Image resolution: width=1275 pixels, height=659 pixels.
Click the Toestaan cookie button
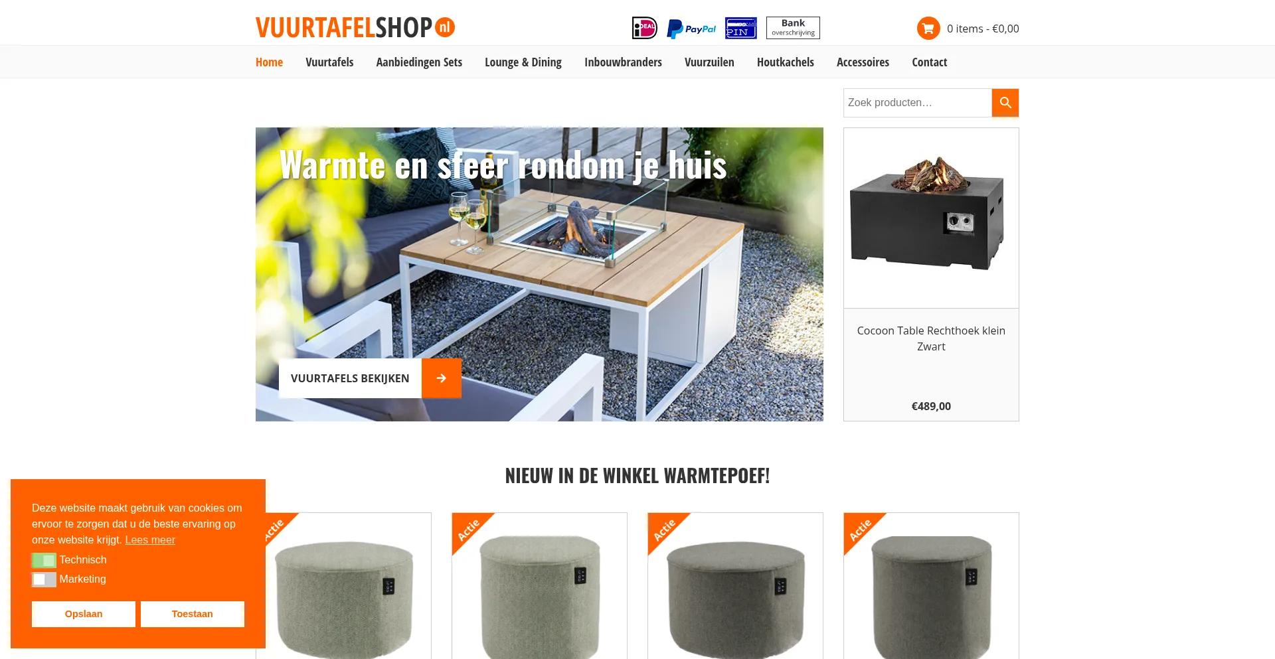[193, 614]
